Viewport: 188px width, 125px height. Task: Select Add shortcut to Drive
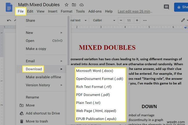(41, 113)
